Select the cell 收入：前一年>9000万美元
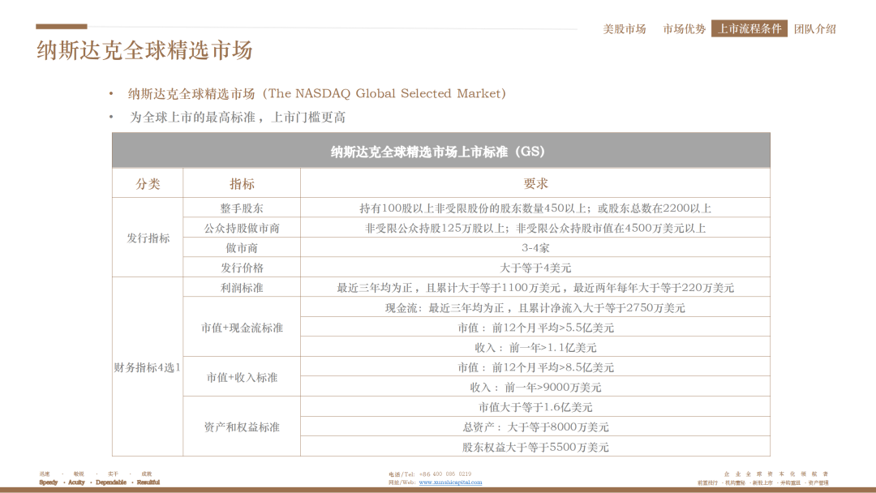This screenshot has height=493, width=876. 535,387
